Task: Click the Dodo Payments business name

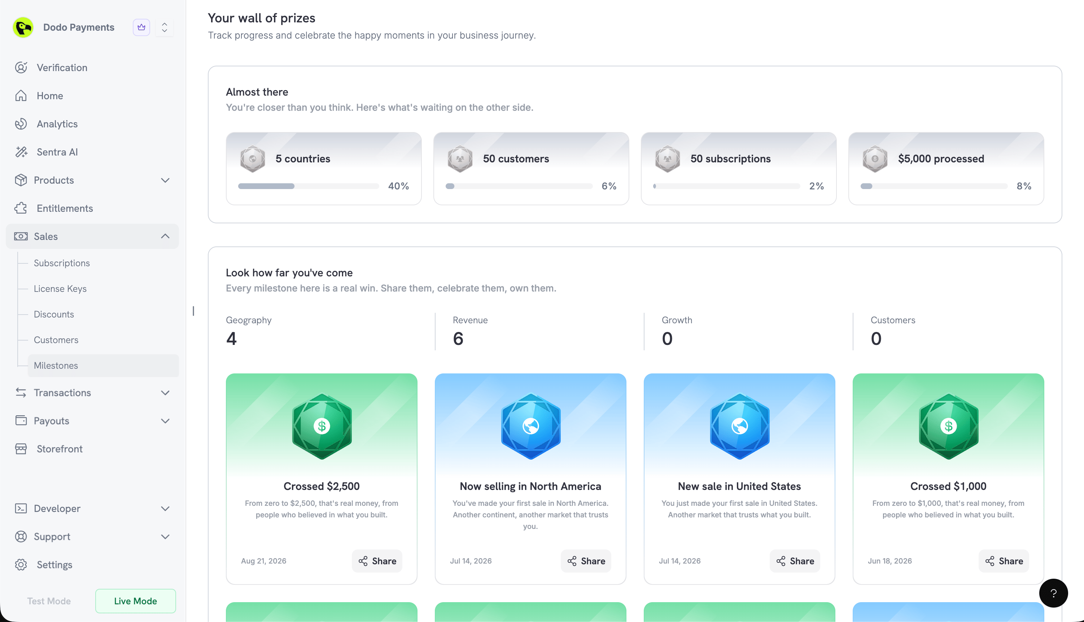Action: click(x=79, y=27)
